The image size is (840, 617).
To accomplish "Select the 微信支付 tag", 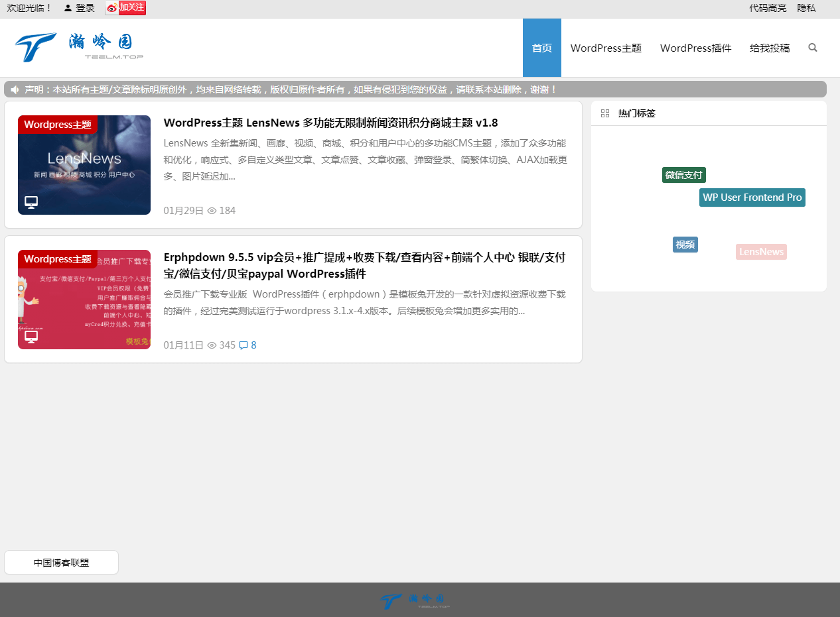I will 683,175.
